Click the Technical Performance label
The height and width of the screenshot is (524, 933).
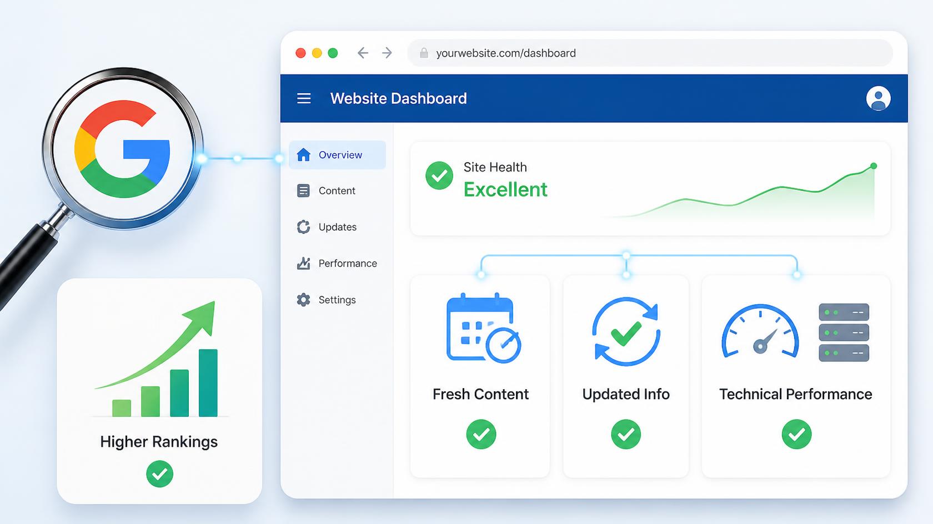coord(796,394)
